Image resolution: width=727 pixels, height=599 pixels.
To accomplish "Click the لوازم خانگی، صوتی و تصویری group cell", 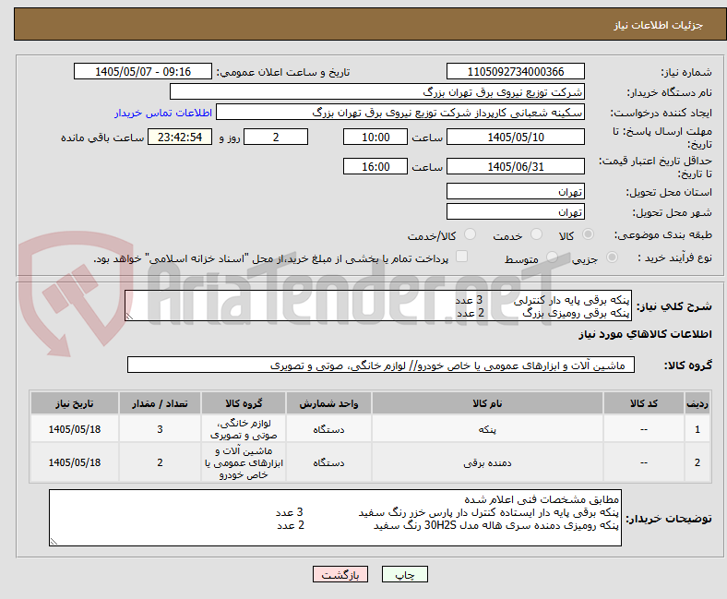I will pos(244,429).
